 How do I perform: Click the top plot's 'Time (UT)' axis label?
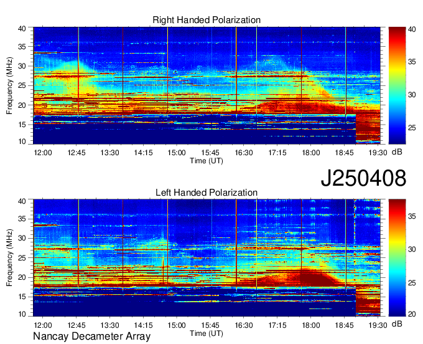[x=207, y=161]
